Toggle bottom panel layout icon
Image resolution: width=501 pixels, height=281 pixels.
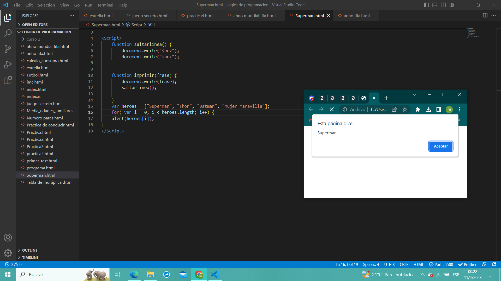(x=435, y=5)
